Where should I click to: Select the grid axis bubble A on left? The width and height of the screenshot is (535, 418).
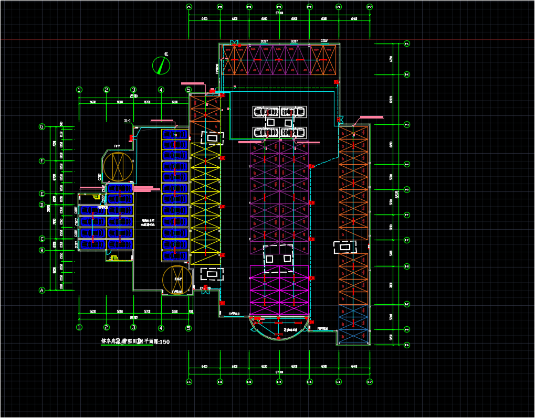tap(42, 290)
